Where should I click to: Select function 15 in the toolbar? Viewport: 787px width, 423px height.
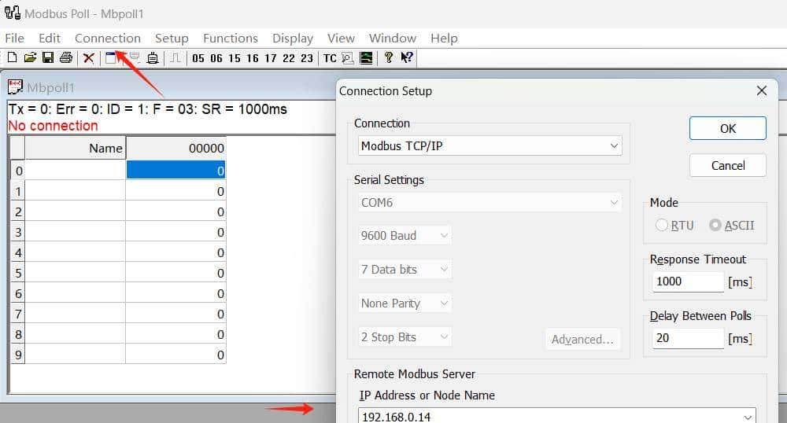[x=235, y=58]
